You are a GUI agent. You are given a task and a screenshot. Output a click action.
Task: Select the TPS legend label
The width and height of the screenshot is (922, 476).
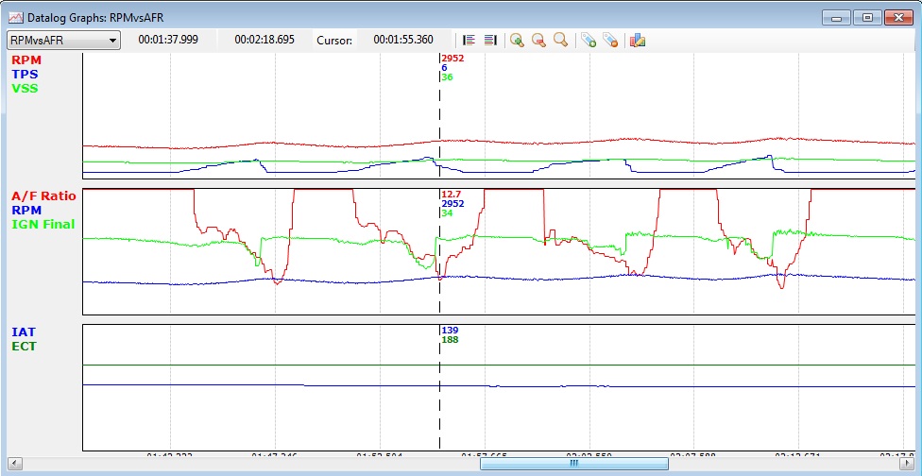click(25, 74)
